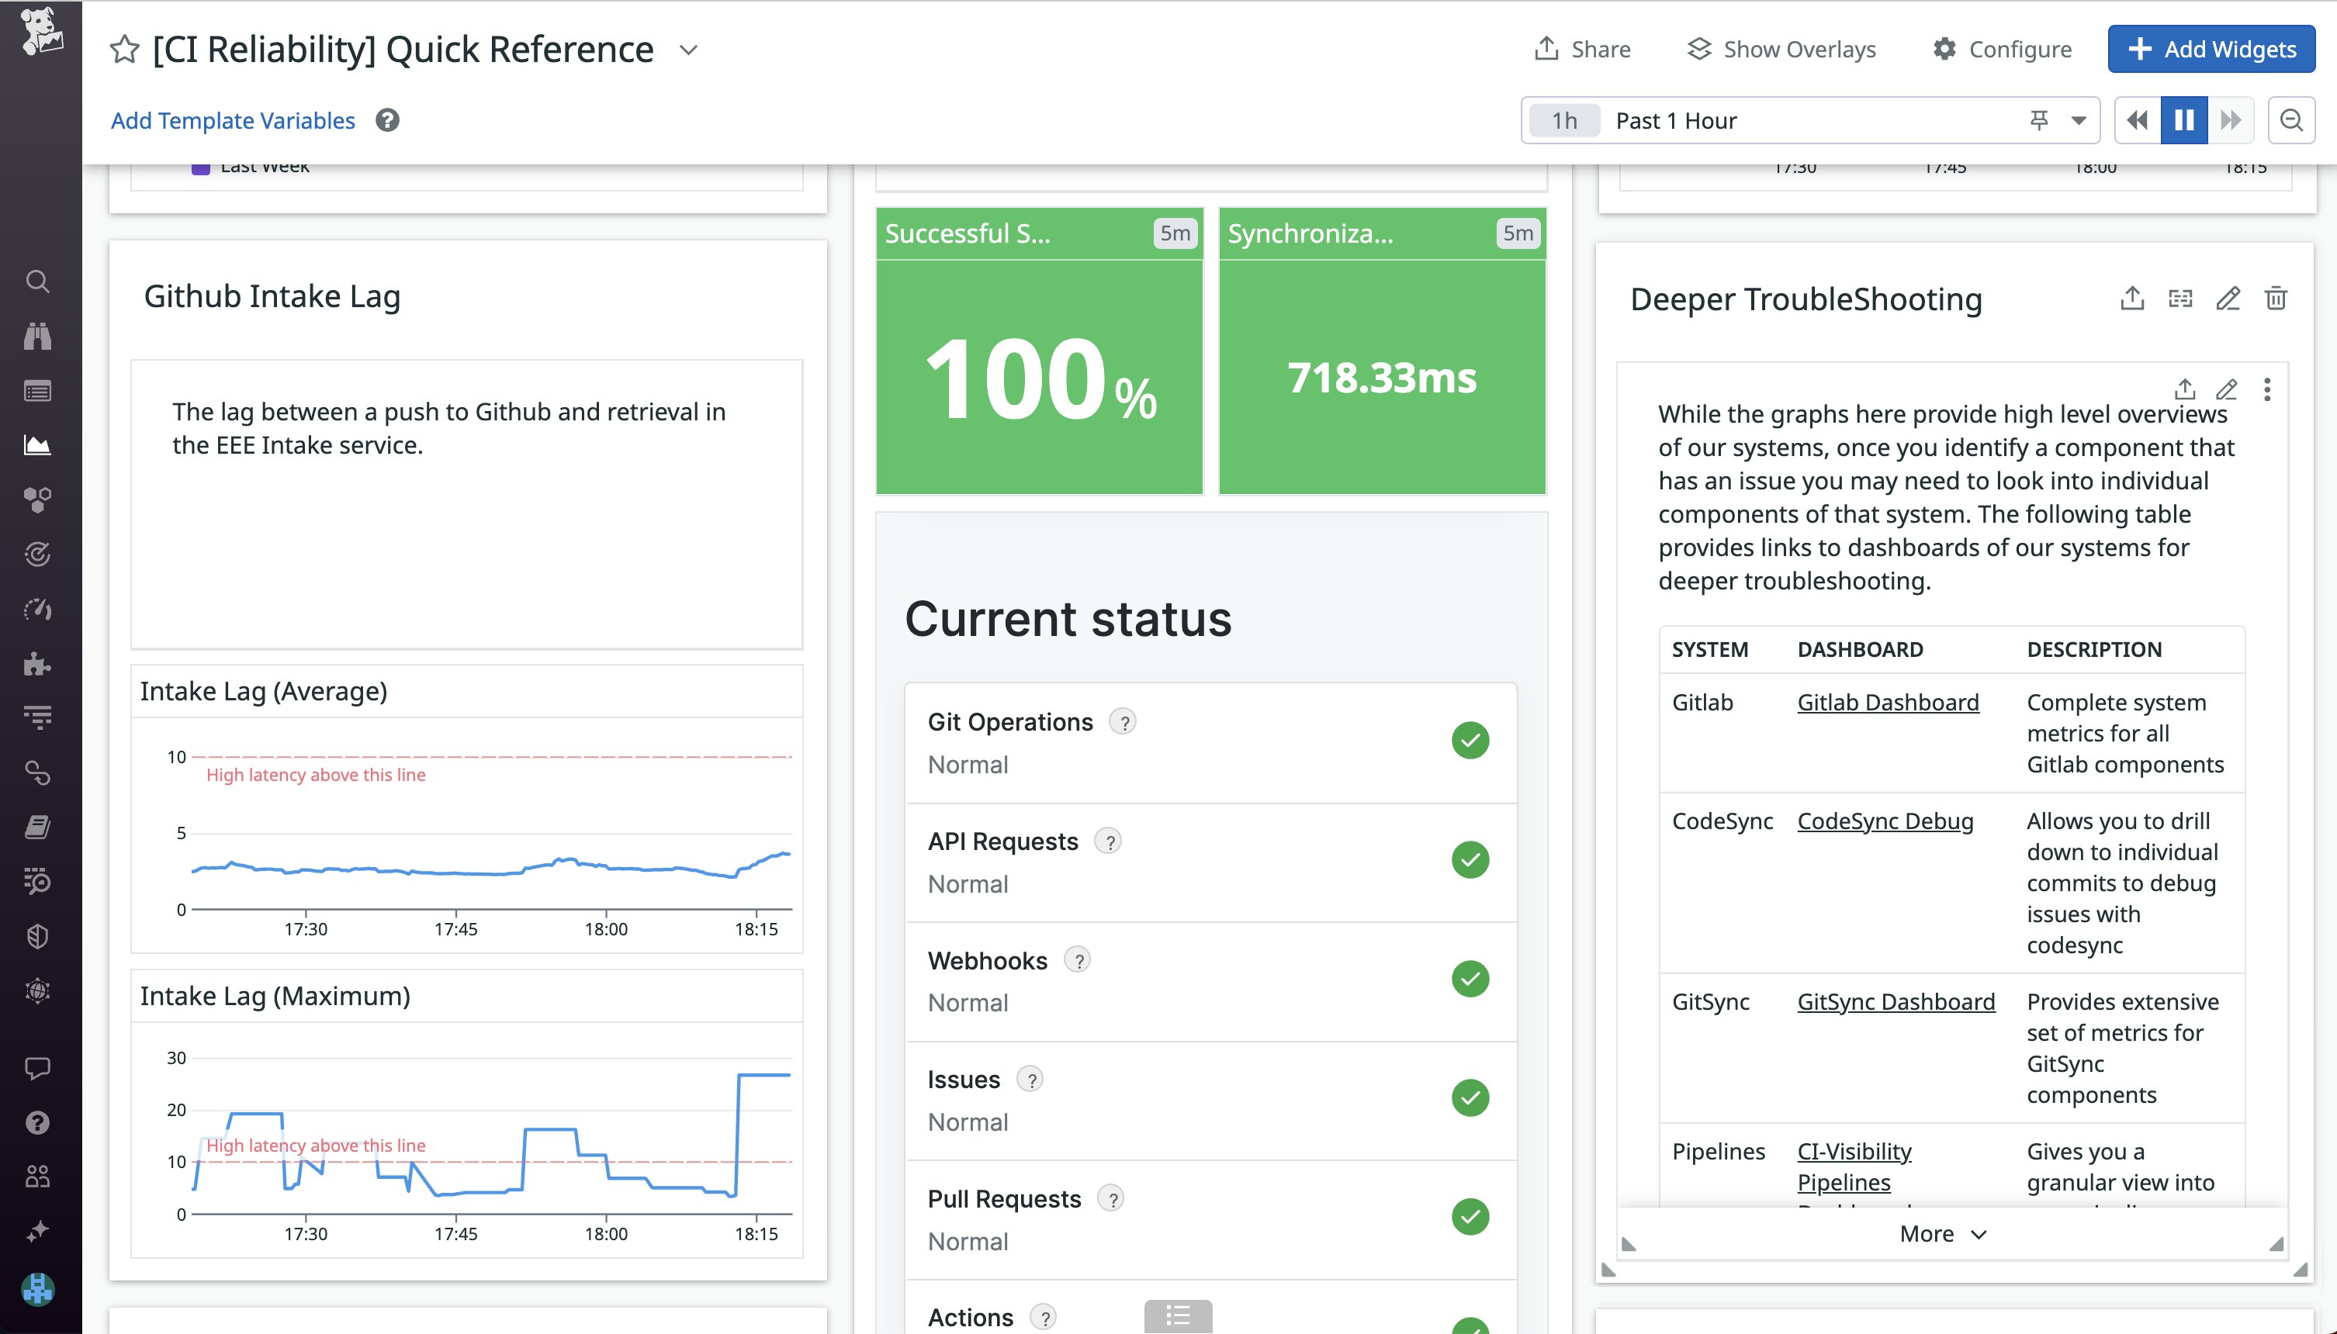Open the help menu question mark icon
This screenshot has width=2337, height=1334.
click(37, 1123)
